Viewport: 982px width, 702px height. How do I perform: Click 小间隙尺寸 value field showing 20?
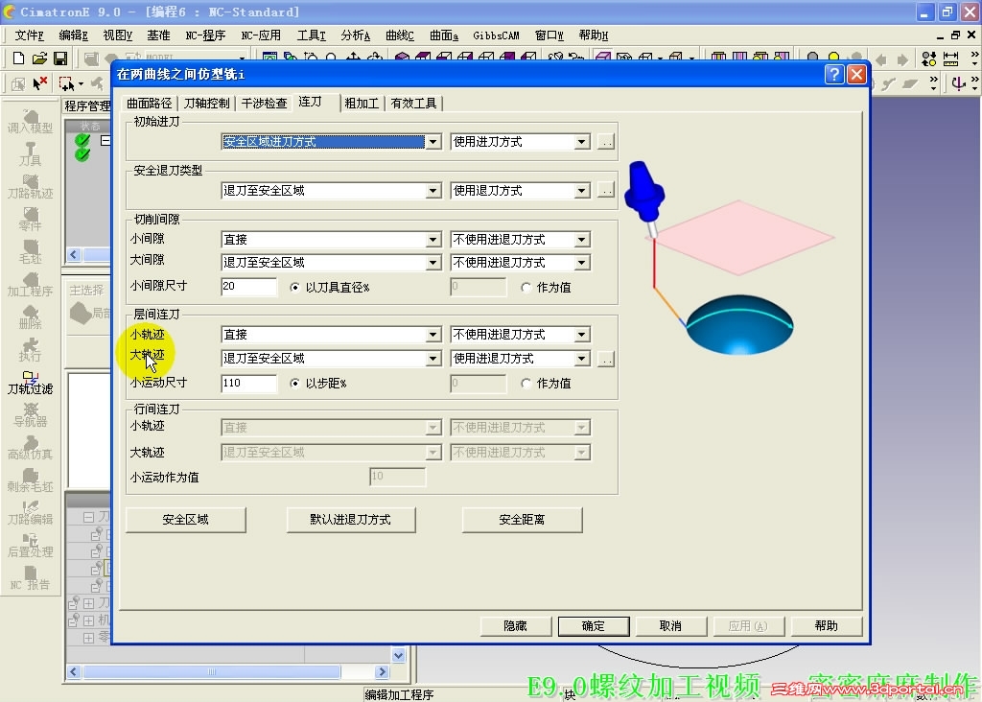(x=248, y=287)
